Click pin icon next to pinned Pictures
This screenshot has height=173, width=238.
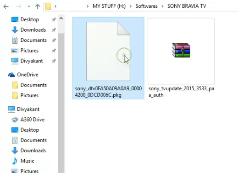tap(54, 51)
